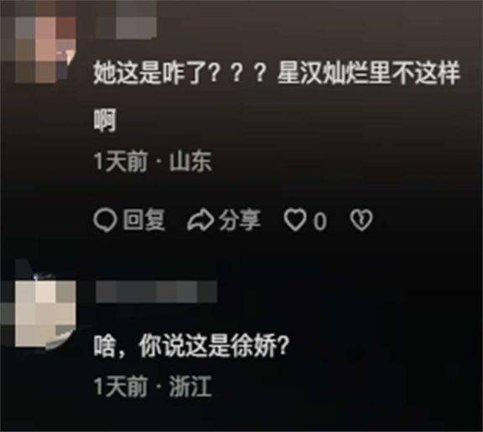Click the first commenter's blurred username
This screenshot has height=432, width=483.
(x=126, y=20)
